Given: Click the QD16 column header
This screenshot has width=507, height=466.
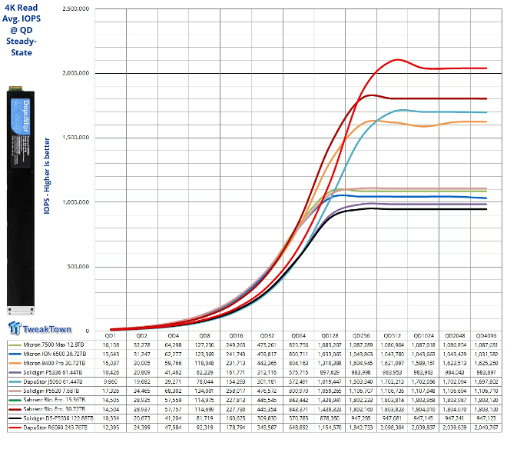Looking at the screenshot, I should pos(236,336).
